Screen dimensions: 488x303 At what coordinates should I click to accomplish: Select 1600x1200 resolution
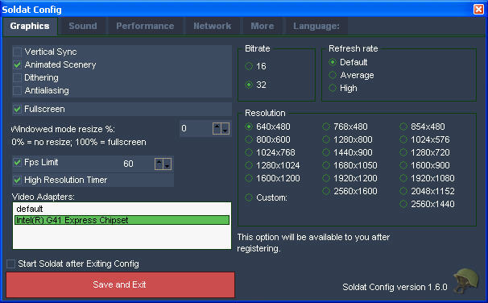pyautogui.click(x=249, y=178)
